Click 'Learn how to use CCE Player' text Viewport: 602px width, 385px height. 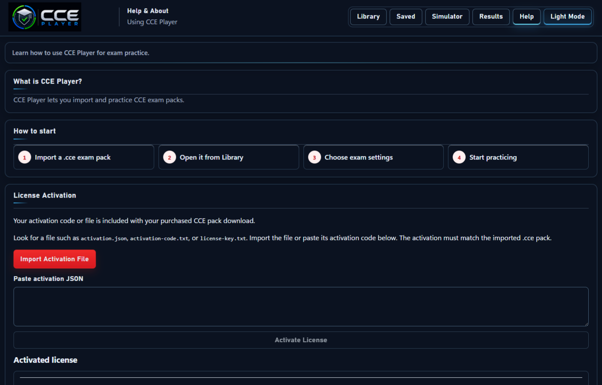[x=81, y=53]
